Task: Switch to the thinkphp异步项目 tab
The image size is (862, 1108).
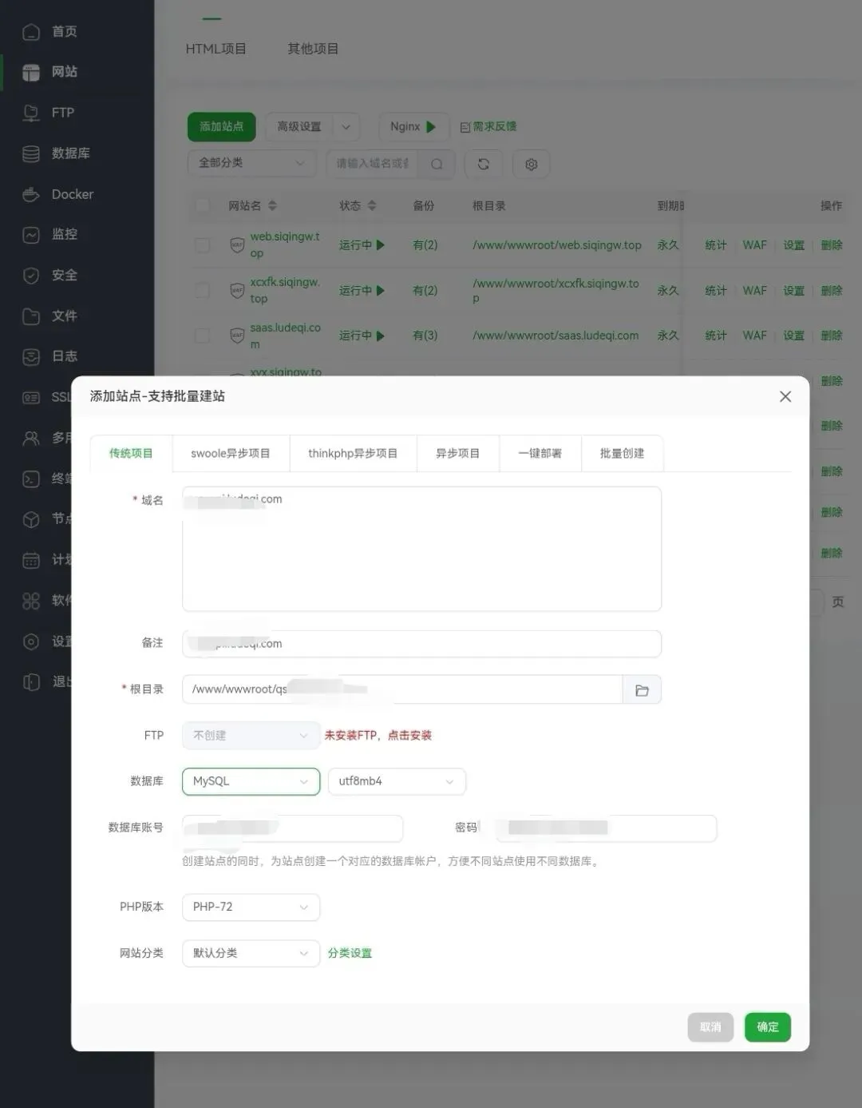Action: pos(353,453)
